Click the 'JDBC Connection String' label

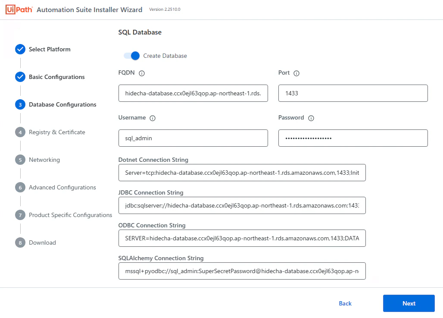pyautogui.click(x=151, y=193)
